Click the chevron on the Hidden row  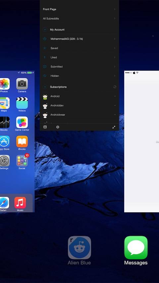pyautogui.click(x=115, y=76)
